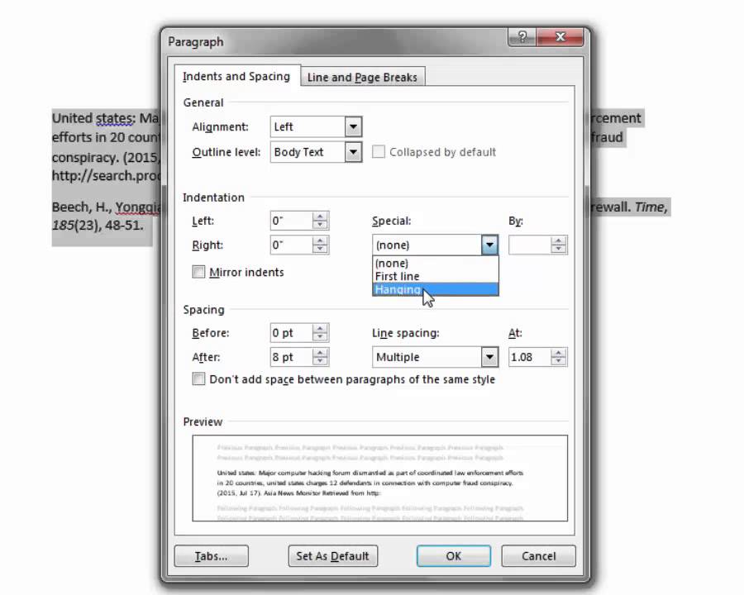Enable Mirror indents checkbox
Viewport: 744px width, 595px height.
(x=198, y=272)
